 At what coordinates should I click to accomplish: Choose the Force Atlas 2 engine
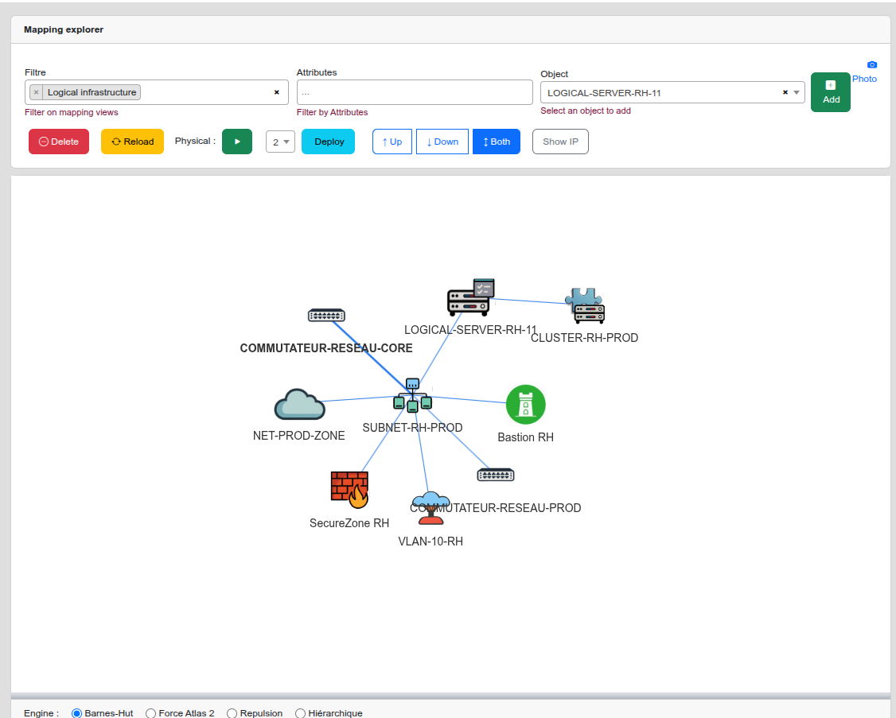click(x=151, y=713)
